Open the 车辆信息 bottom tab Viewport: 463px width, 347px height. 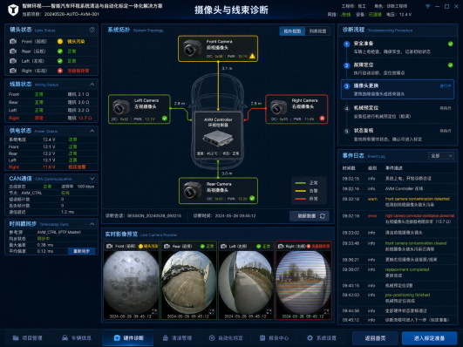[77, 337]
